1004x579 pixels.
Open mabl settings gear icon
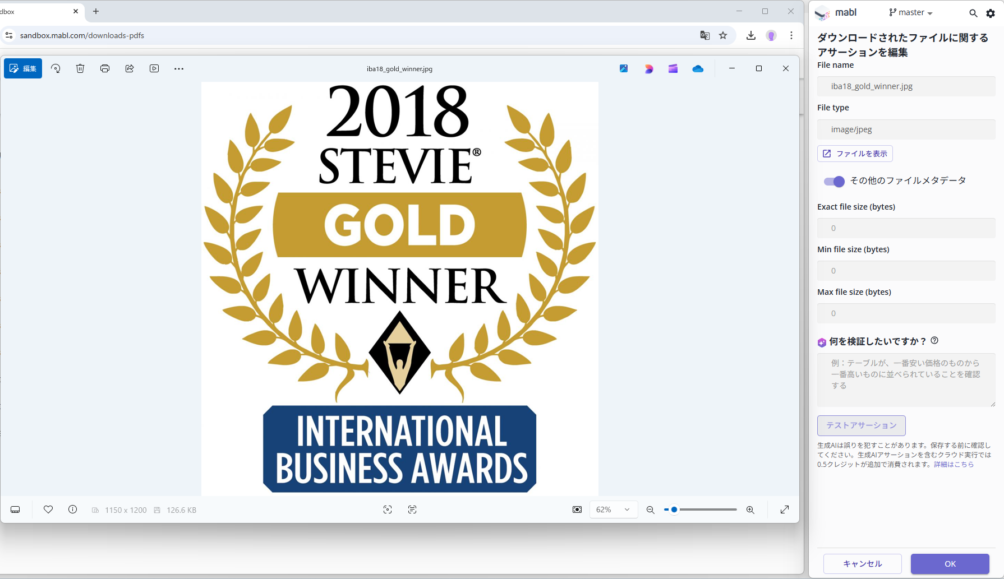[991, 13]
